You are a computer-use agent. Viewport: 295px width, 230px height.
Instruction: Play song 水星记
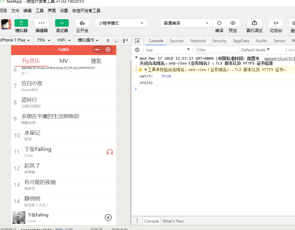point(64,135)
